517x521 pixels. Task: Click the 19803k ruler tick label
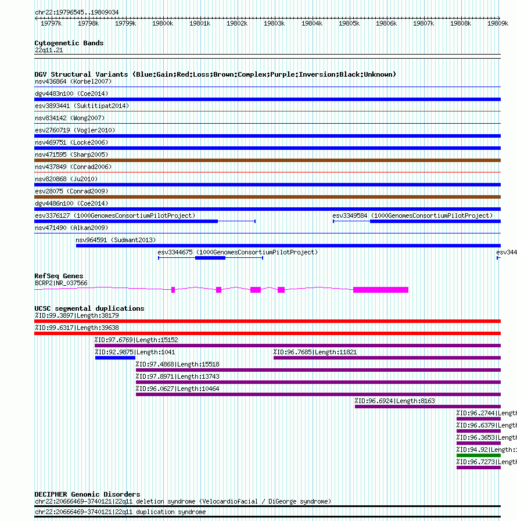pyautogui.click(x=274, y=23)
